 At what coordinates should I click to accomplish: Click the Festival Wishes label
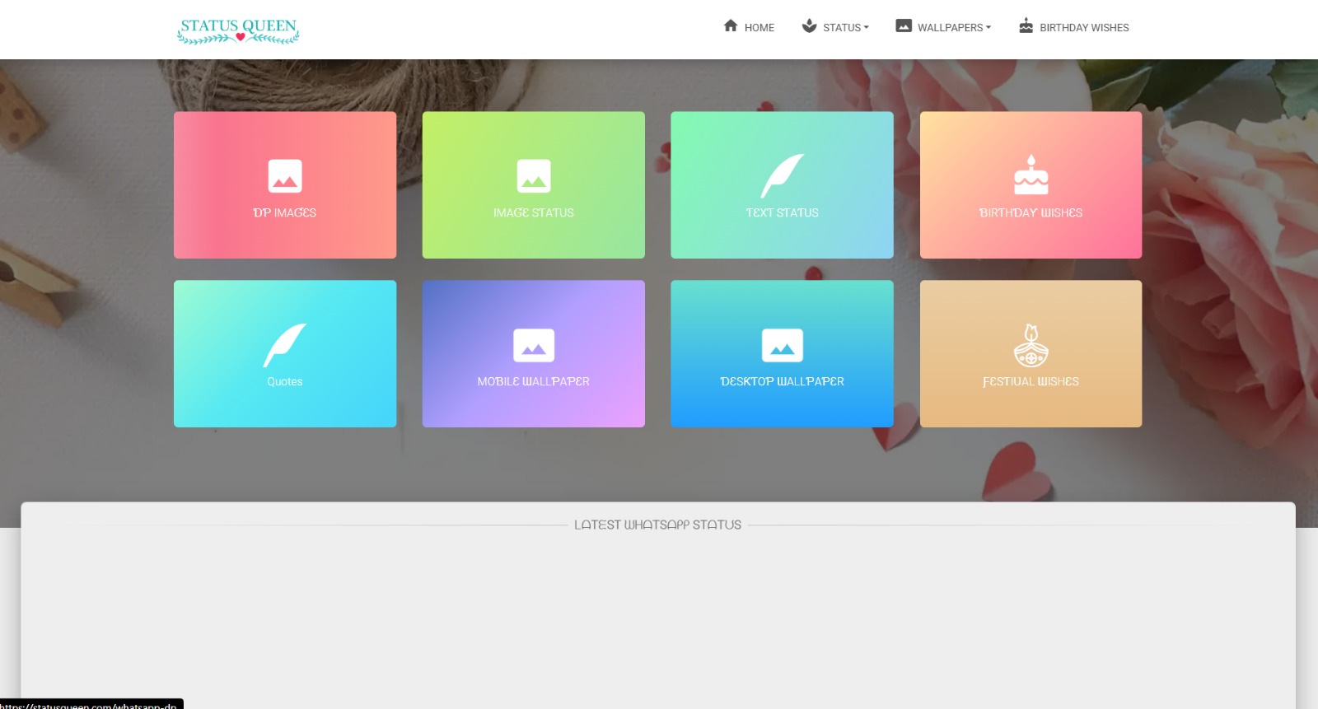[x=1031, y=382]
